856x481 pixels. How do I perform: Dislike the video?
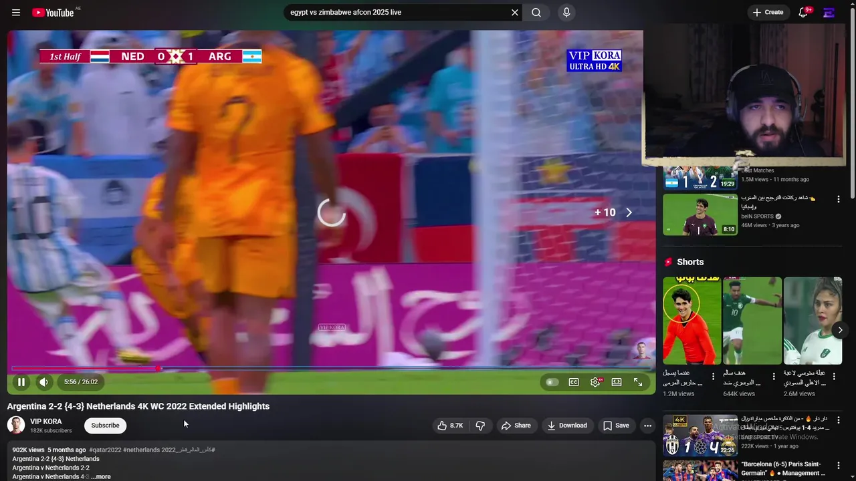tap(480, 426)
